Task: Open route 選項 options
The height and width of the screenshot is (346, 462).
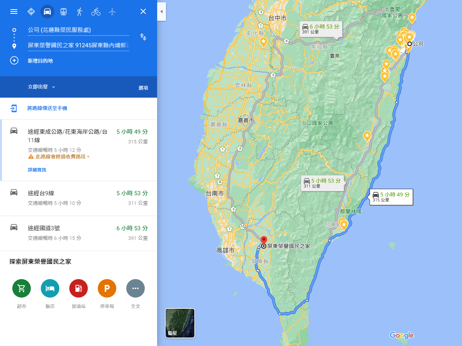Action: (143, 88)
